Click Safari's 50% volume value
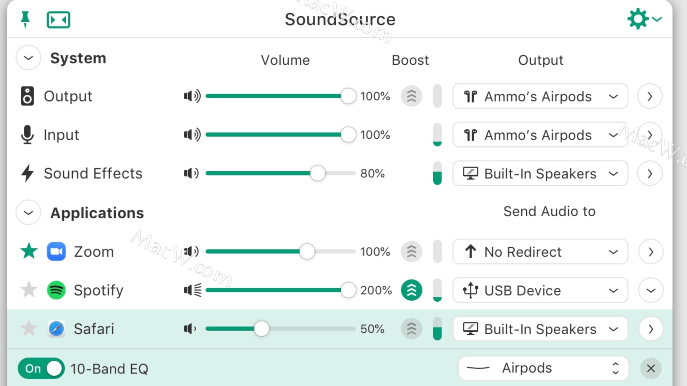This screenshot has width=687, height=386. pyautogui.click(x=372, y=328)
